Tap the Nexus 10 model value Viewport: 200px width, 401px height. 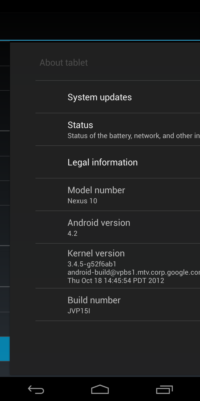82,201
